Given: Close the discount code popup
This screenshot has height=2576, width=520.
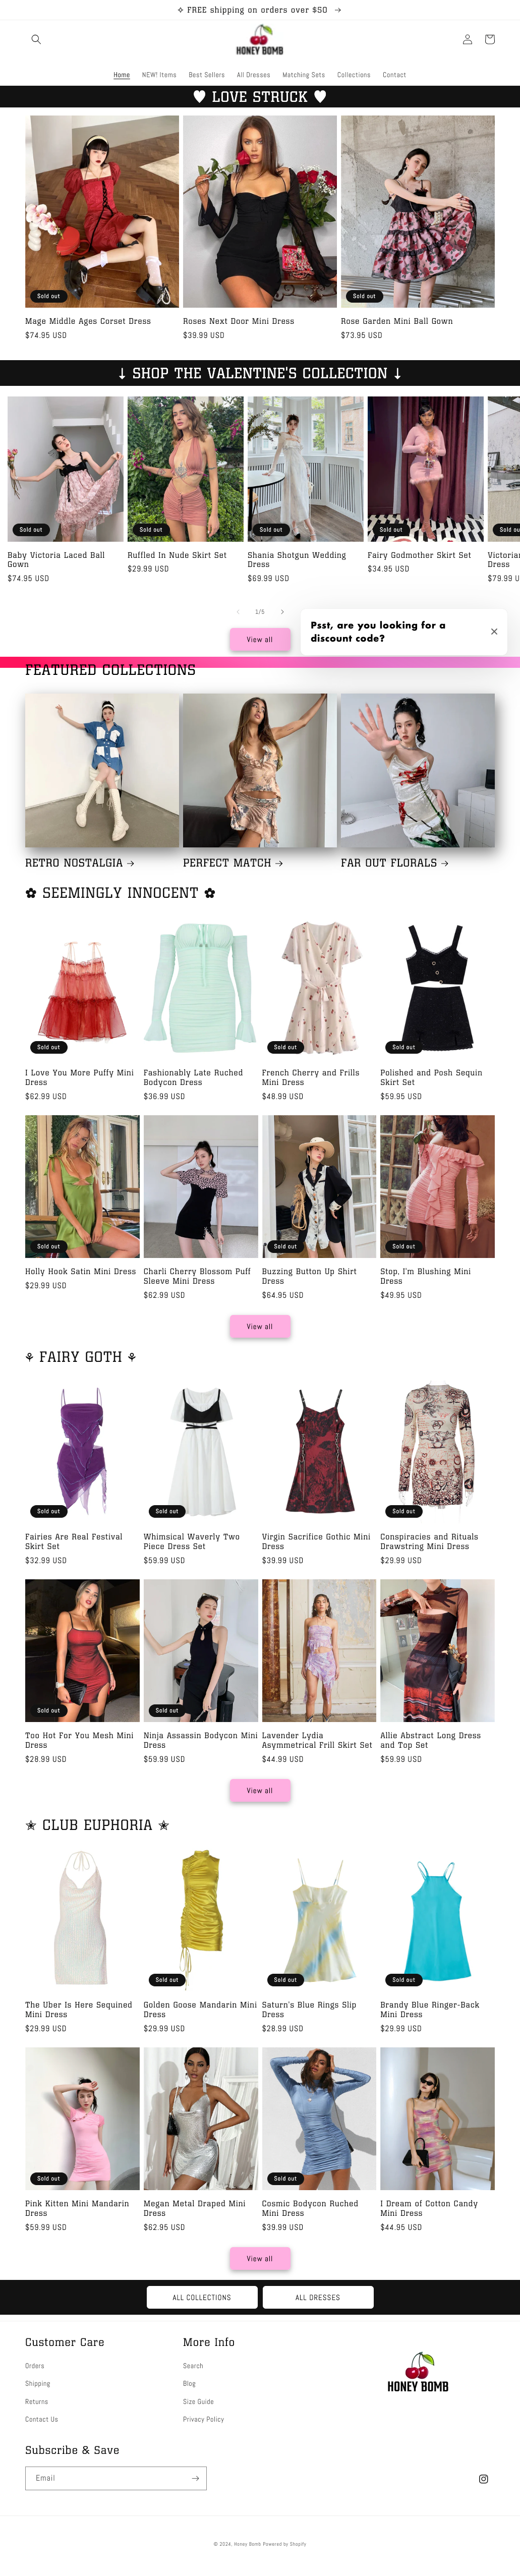Looking at the screenshot, I should (x=494, y=632).
